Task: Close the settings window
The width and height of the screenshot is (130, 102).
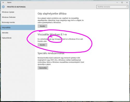Action: (x=127, y=3)
